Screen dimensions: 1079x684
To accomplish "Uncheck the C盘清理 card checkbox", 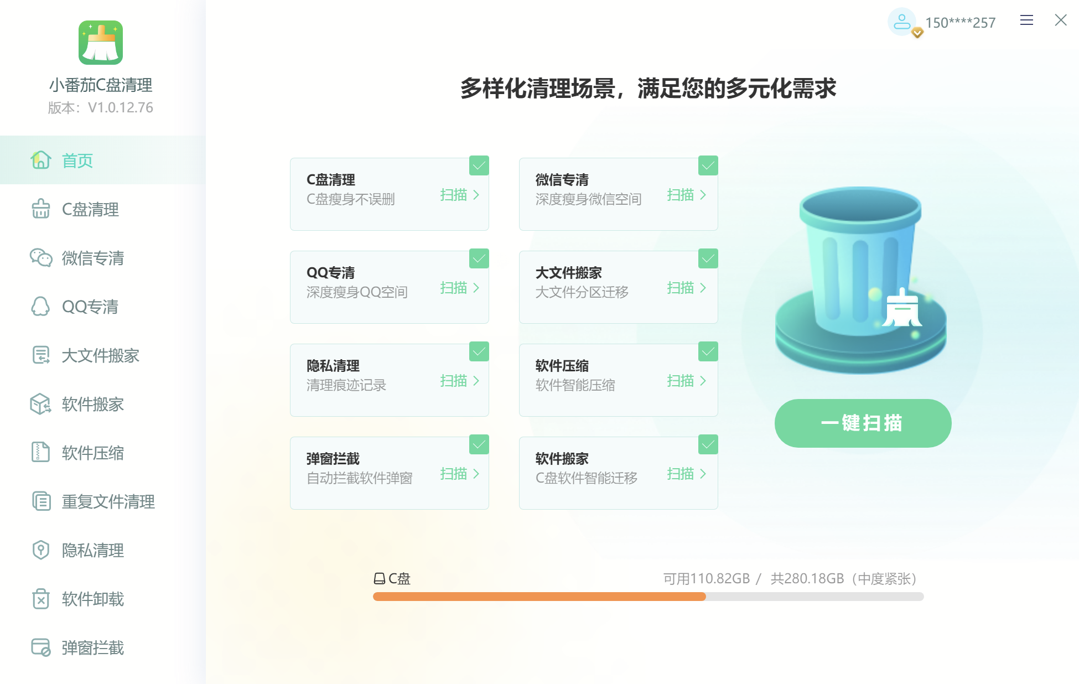I will point(479,165).
